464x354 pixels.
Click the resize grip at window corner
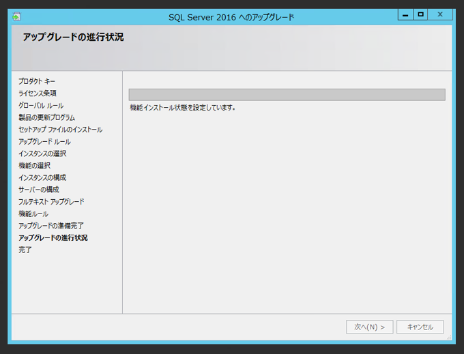[449, 337]
